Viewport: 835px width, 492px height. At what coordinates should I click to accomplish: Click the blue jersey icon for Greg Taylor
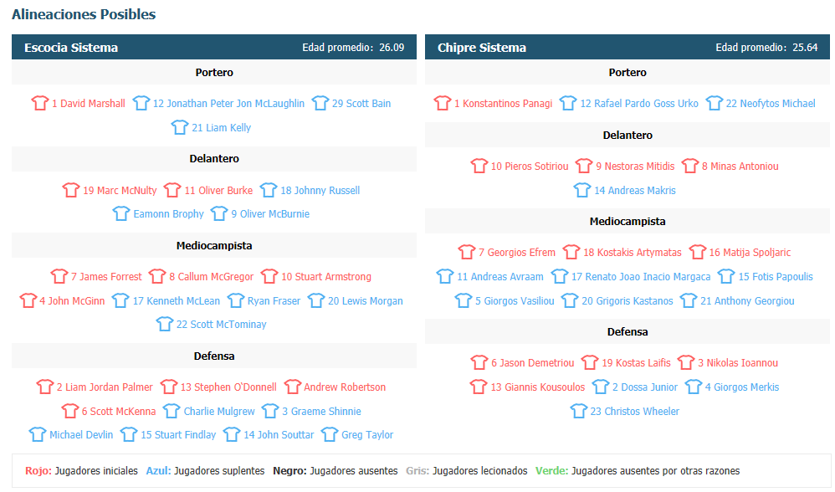click(330, 434)
